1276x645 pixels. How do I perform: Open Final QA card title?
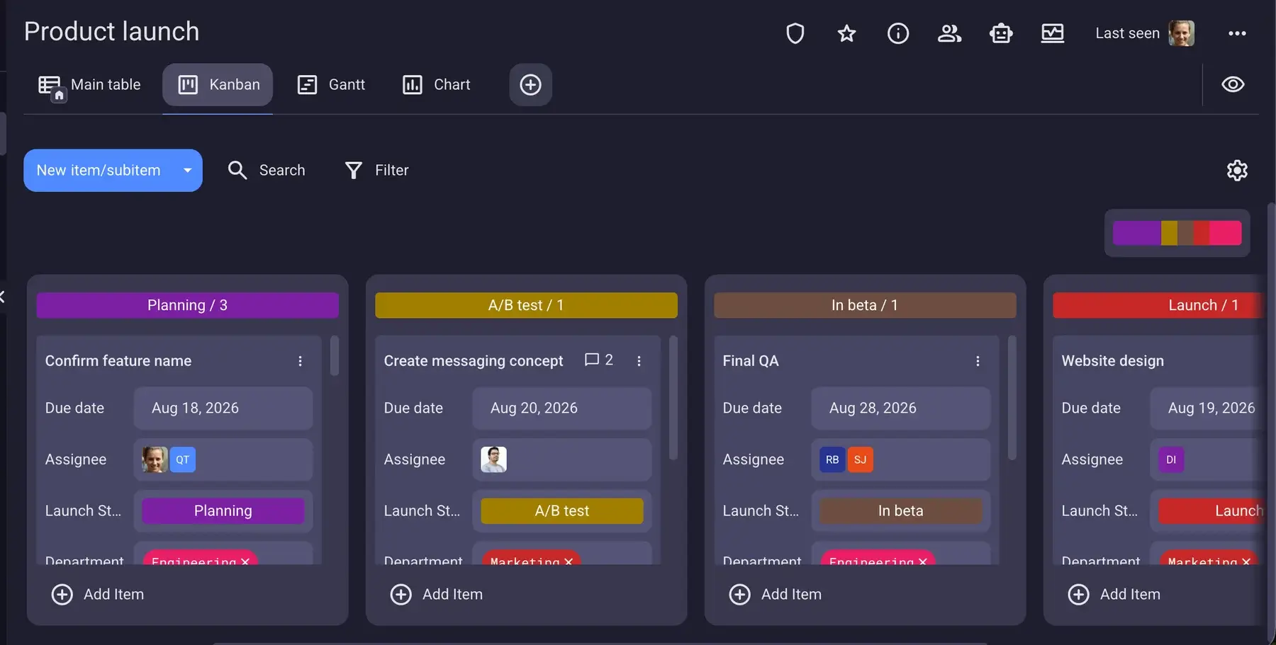pos(751,361)
